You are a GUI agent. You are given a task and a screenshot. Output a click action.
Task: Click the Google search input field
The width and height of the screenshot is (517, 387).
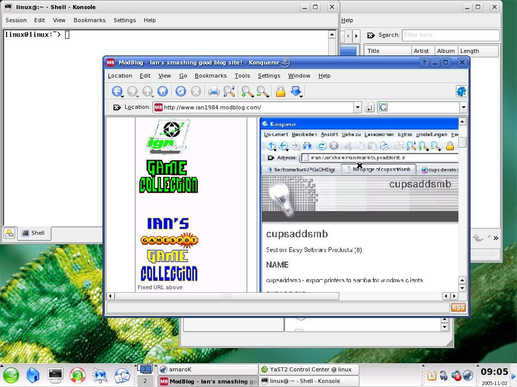[423, 107]
